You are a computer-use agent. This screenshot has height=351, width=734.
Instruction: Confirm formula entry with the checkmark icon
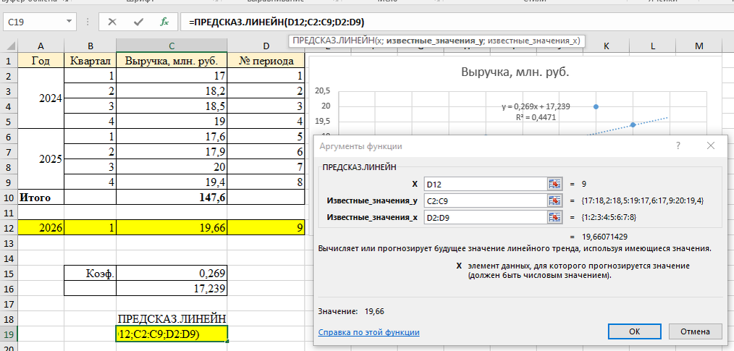click(x=138, y=22)
